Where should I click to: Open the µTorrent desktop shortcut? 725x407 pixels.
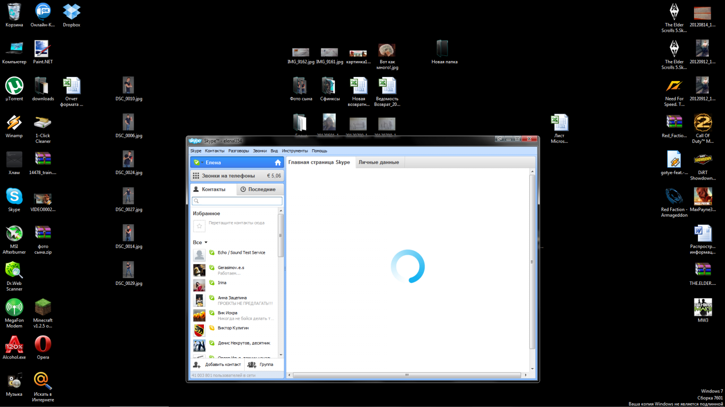(14, 86)
